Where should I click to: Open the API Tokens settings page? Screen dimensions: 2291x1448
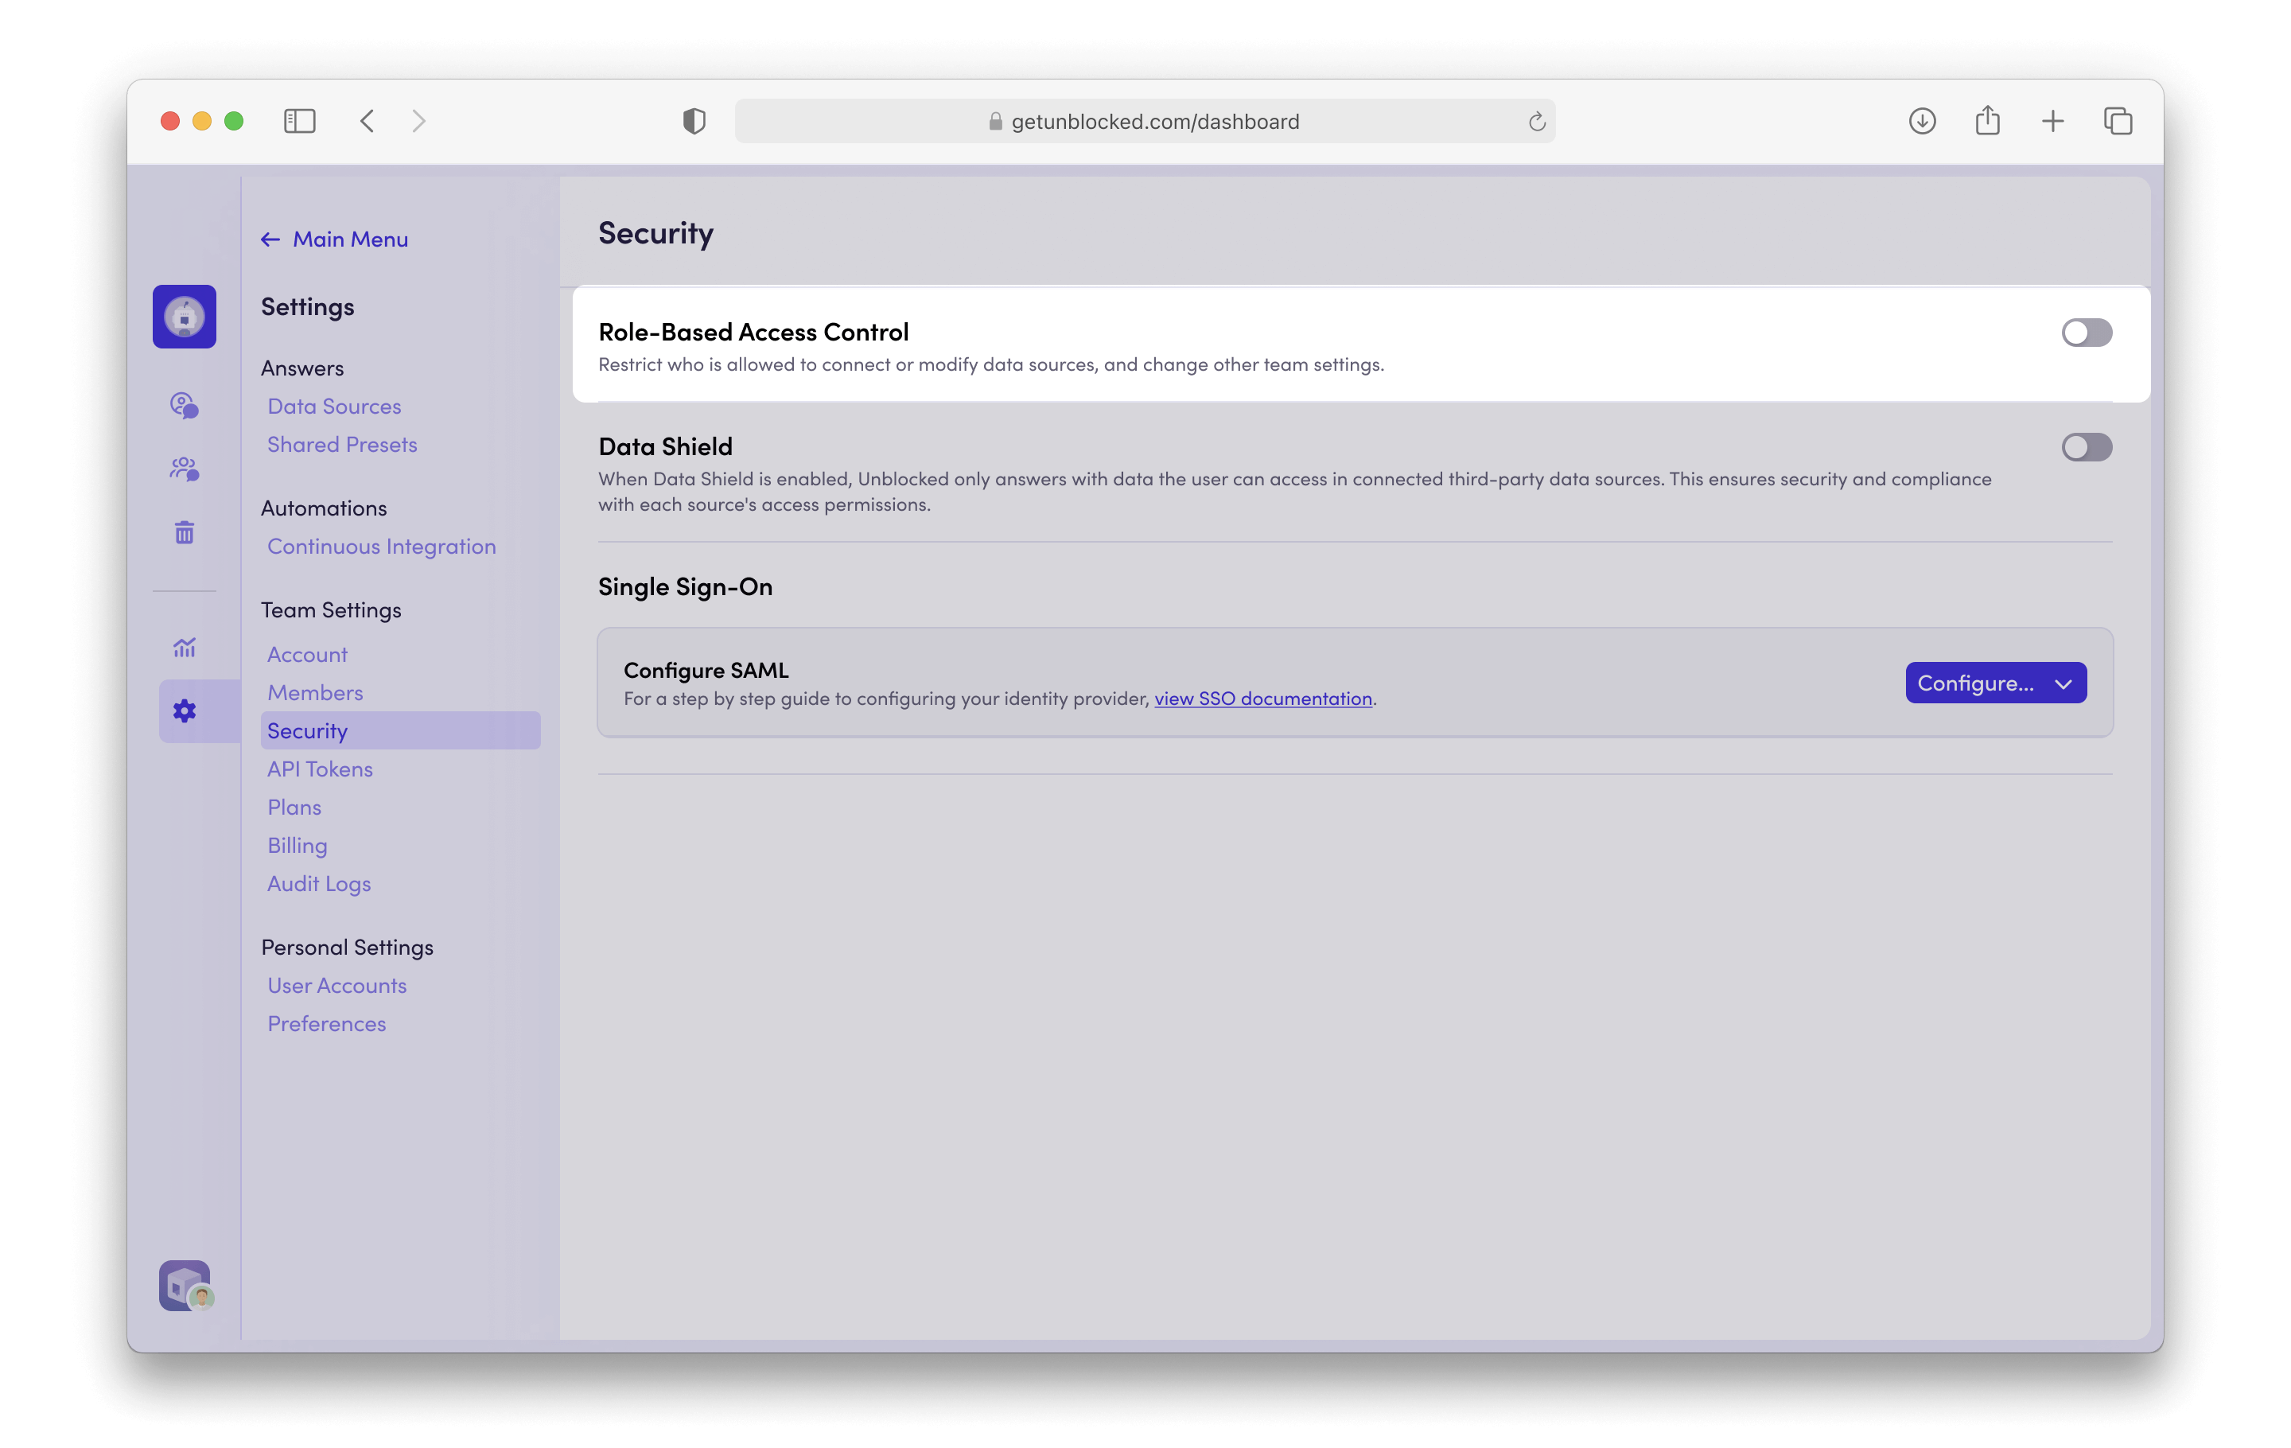(320, 769)
